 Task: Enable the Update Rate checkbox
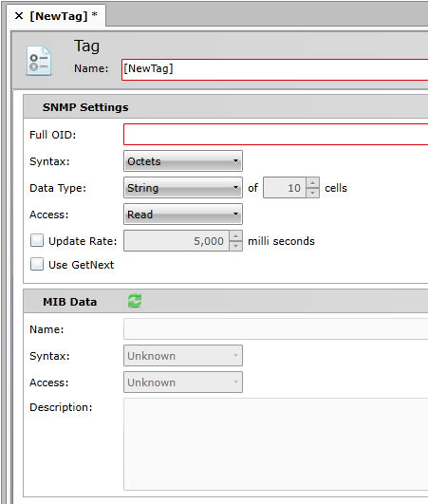[37, 240]
